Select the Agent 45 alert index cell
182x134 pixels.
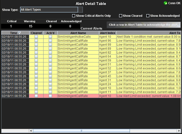(x=107, y=76)
